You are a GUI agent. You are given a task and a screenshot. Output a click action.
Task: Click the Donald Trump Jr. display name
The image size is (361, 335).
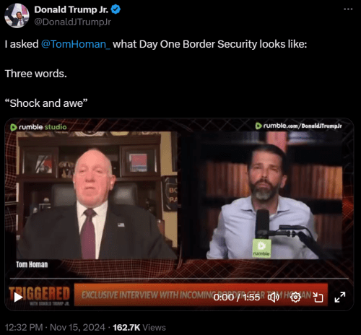71,9
